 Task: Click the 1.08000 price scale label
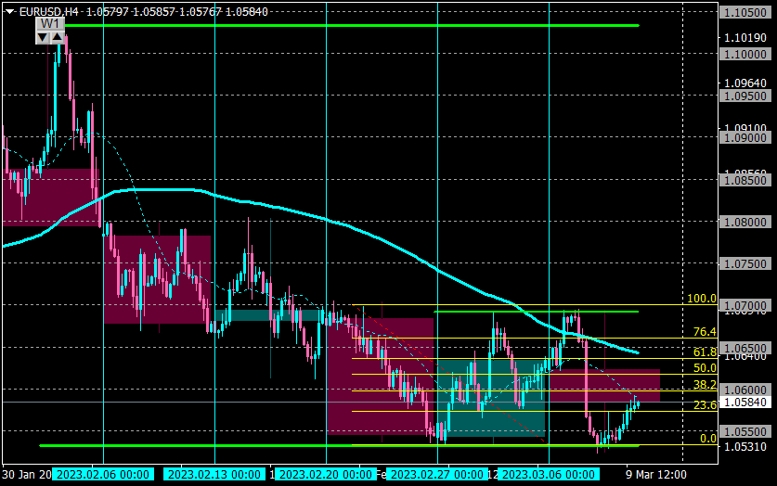click(745, 222)
